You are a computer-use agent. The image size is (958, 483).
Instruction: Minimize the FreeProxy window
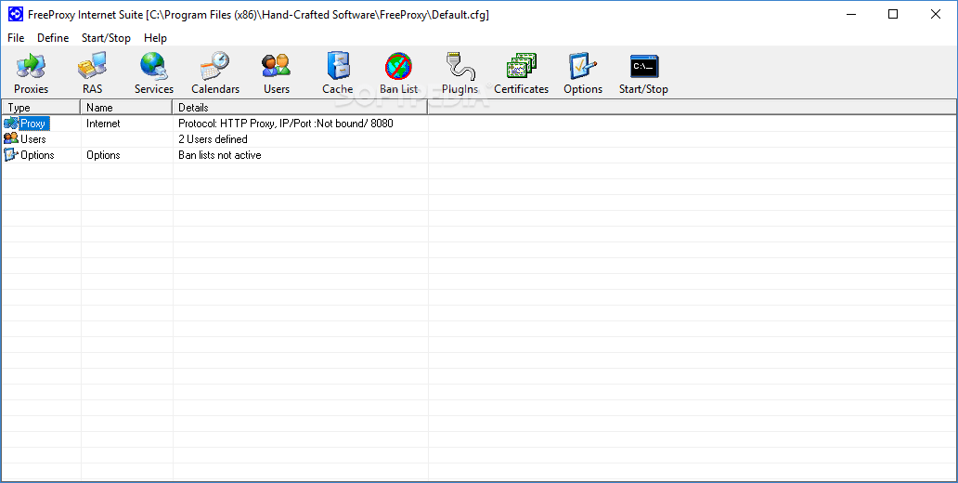[x=850, y=14]
